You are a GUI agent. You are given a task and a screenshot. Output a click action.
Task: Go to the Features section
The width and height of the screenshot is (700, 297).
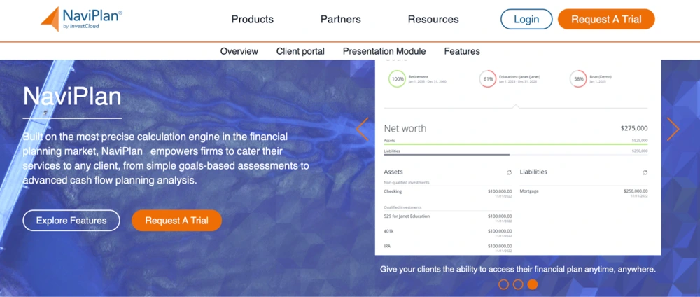pyautogui.click(x=462, y=51)
